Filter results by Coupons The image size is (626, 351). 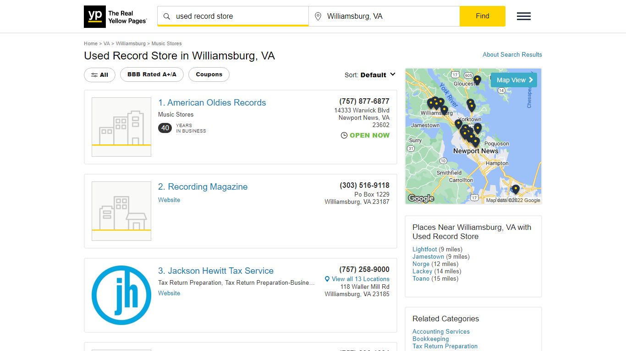click(x=209, y=74)
